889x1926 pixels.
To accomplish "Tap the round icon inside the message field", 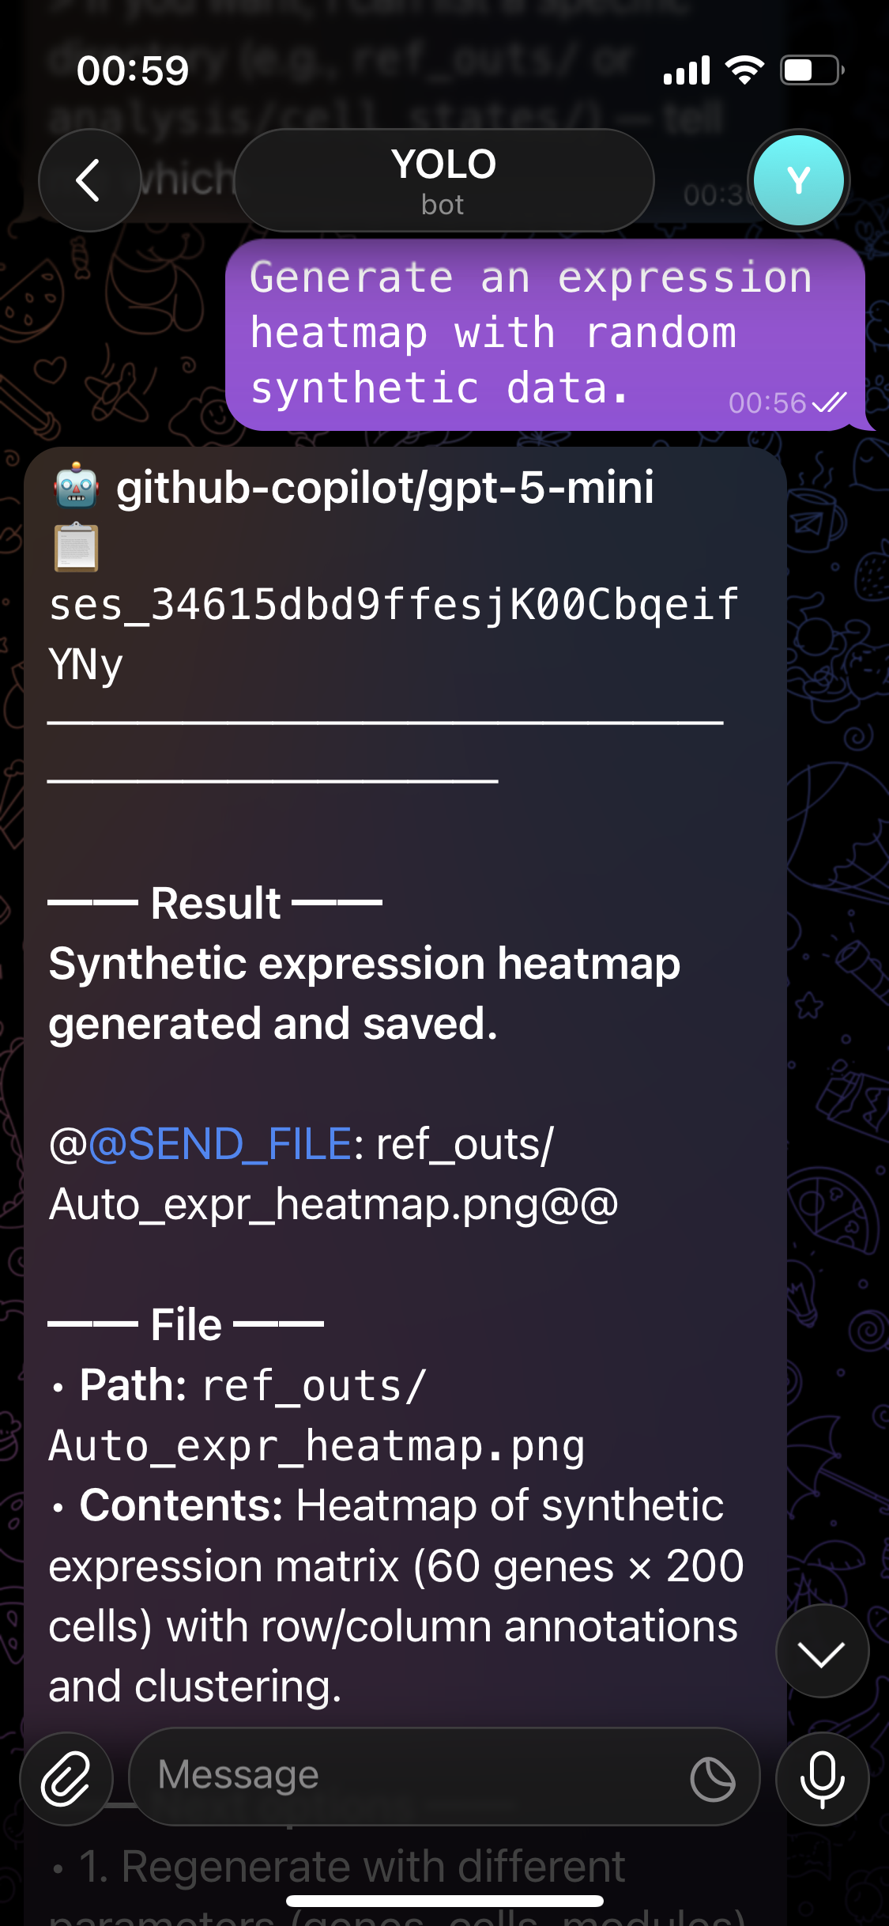I will coord(712,1779).
